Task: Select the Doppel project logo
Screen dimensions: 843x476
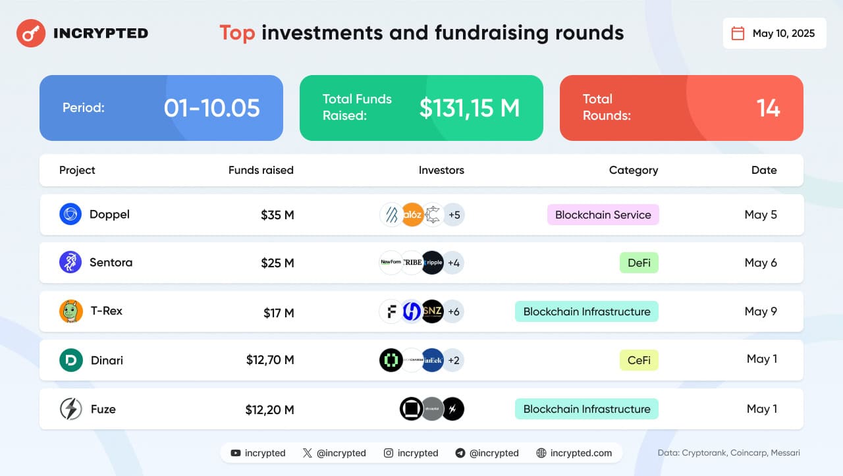Action: [x=70, y=215]
